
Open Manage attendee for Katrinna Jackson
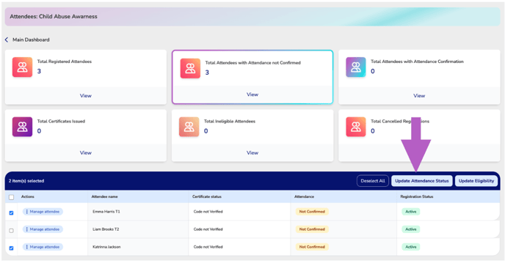pos(43,247)
